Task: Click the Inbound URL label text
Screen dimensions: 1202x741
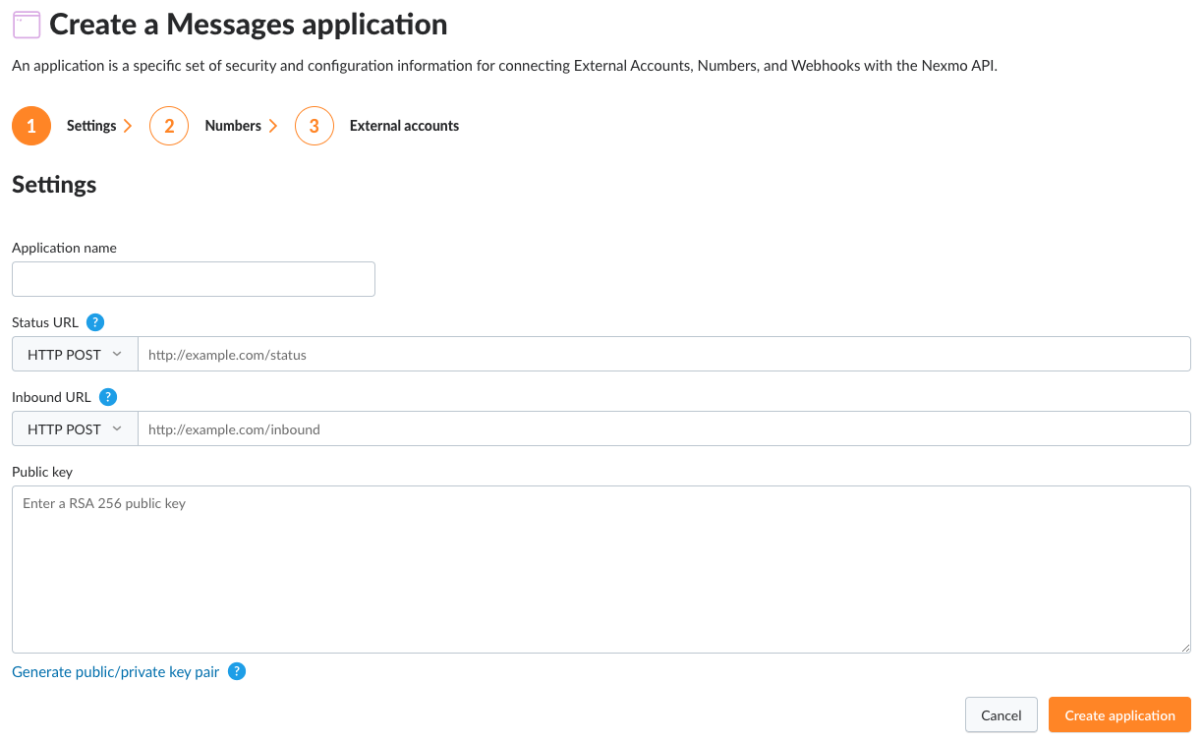Action: (51, 397)
